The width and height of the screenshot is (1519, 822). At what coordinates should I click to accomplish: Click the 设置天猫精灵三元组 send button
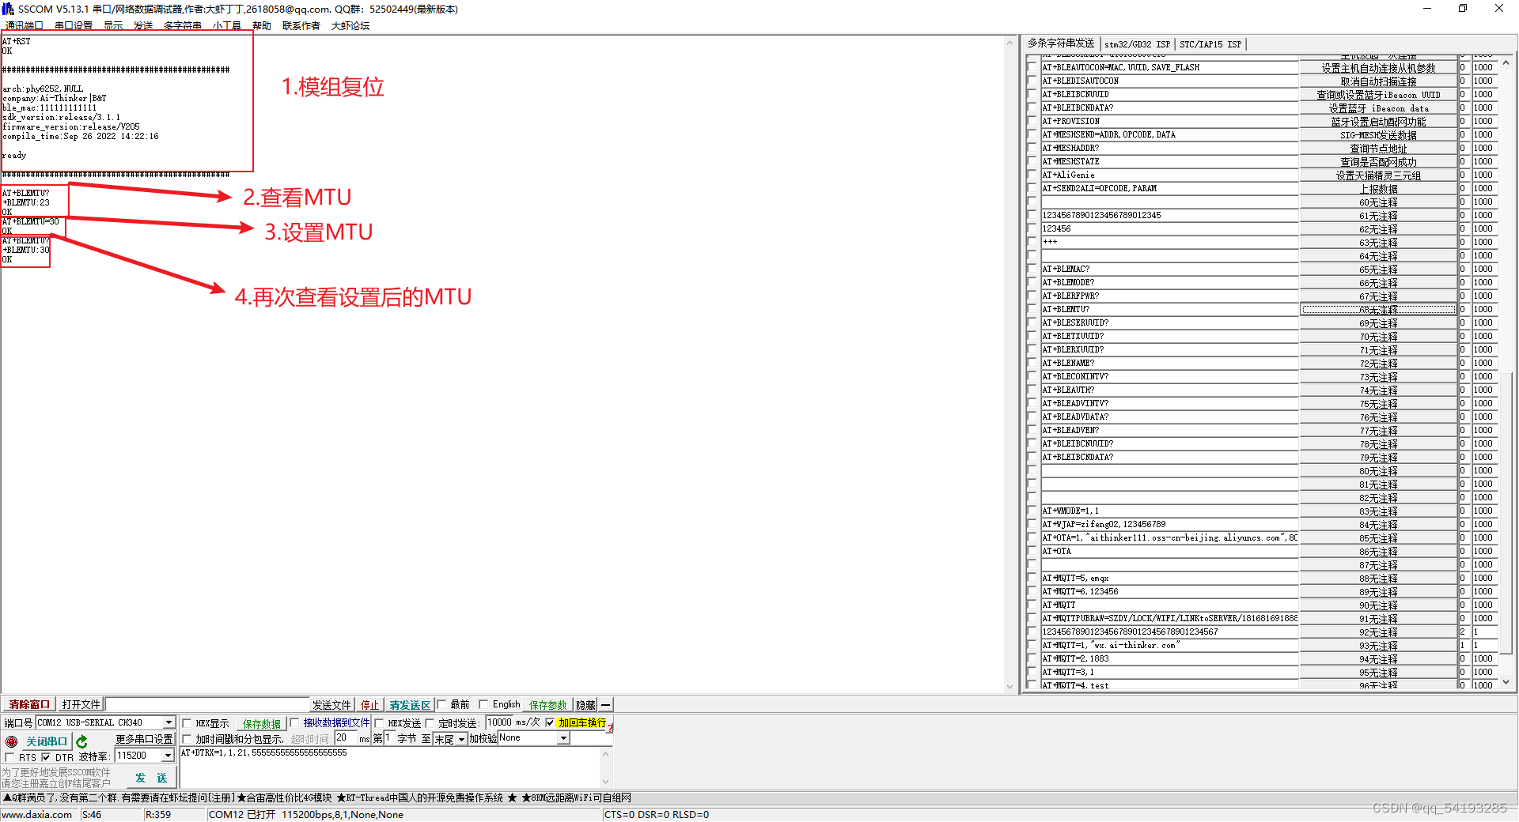coord(1378,175)
